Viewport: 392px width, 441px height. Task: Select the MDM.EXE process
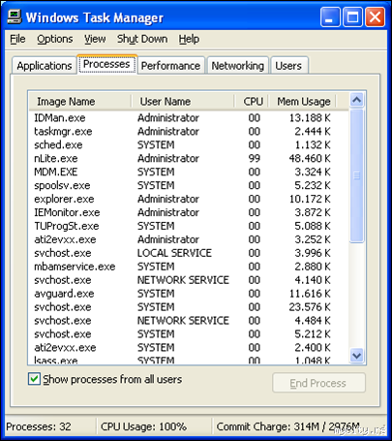189,172
